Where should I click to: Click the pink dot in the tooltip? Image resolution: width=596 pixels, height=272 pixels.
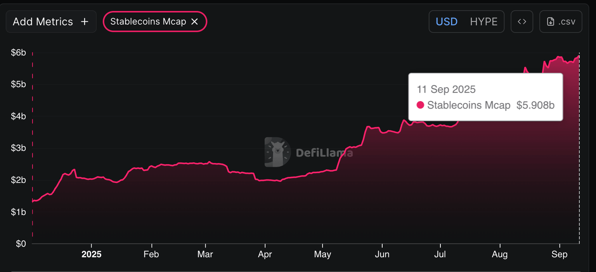click(420, 105)
